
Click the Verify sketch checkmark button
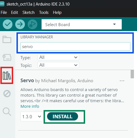click(7, 24)
